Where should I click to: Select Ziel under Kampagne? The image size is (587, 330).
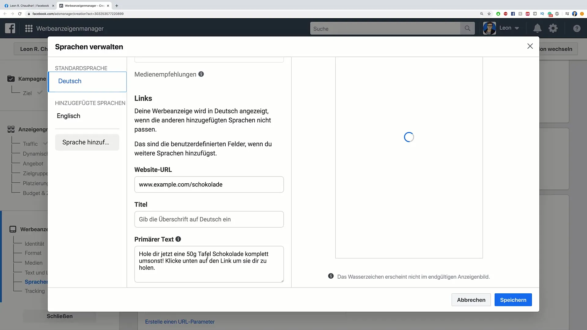tap(27, 93)
